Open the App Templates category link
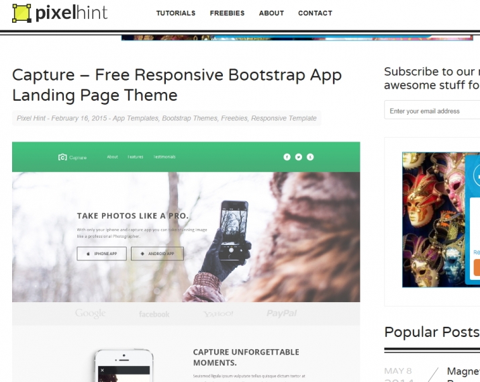 tap(136, 118)
